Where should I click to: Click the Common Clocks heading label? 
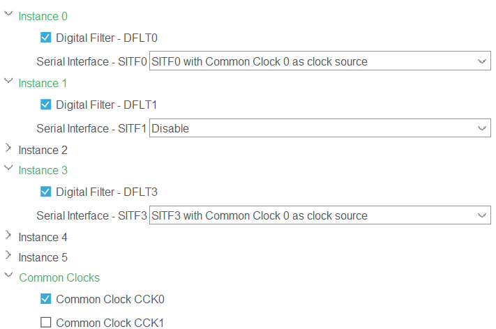tap(59, 277)
